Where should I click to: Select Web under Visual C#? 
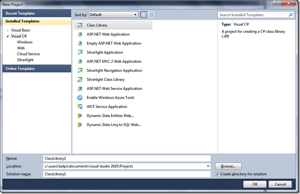point(21,48)
